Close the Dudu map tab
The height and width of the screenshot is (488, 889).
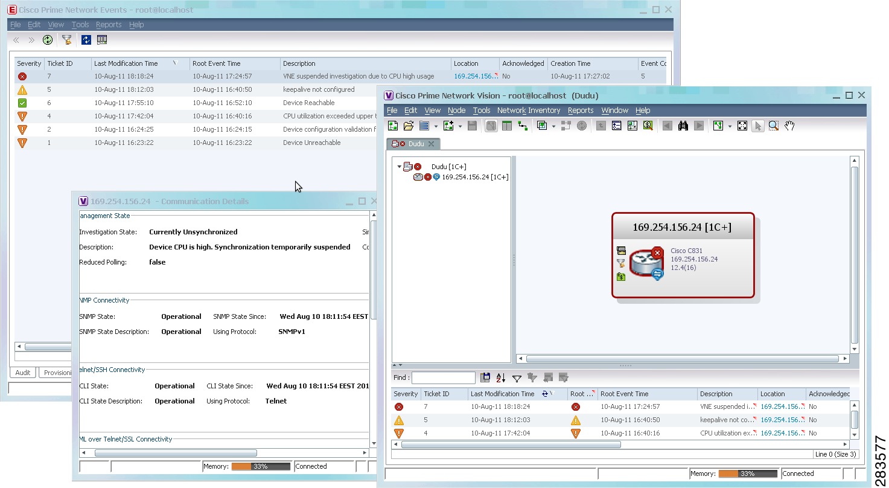click(x=431, y=144)
